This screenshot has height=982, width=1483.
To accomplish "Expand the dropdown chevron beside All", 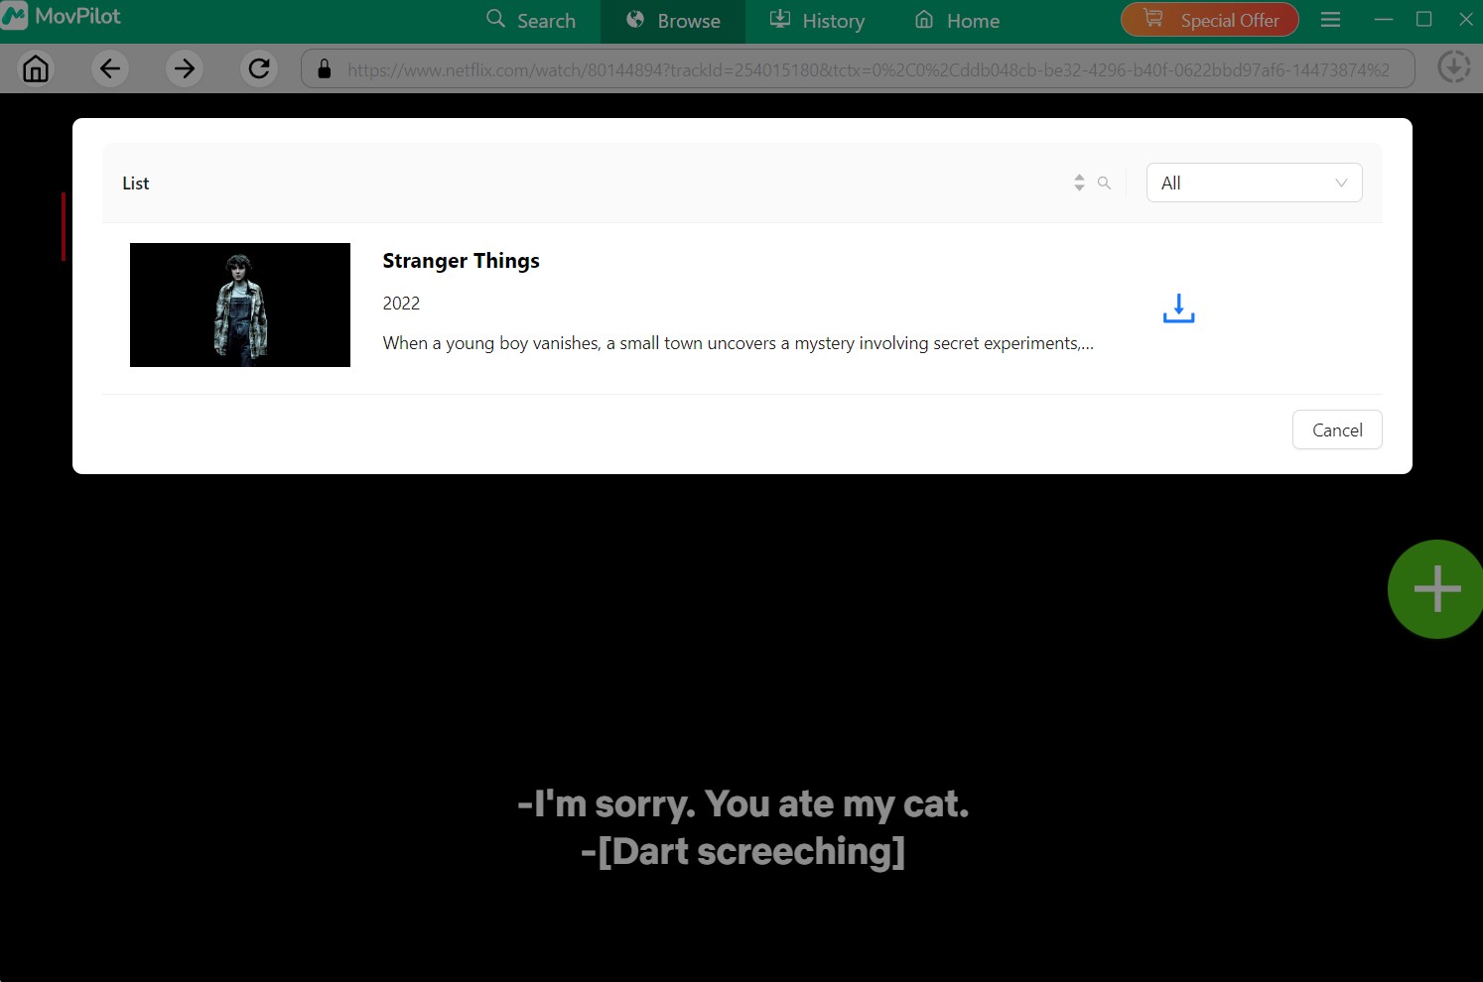I will tap(1340, 183).
